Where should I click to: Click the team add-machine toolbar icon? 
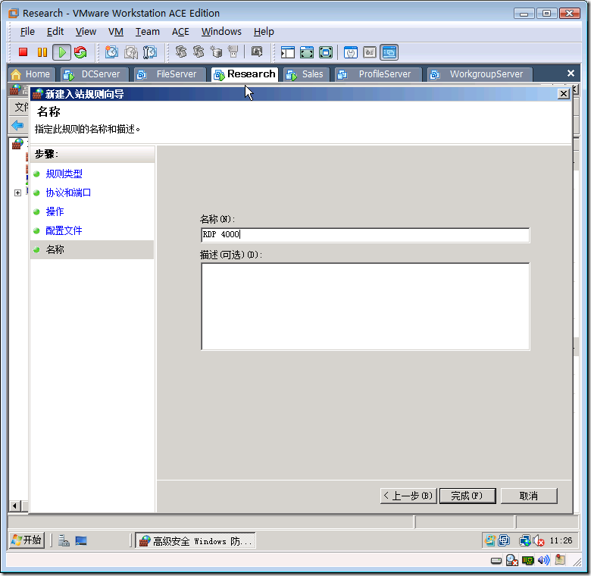[x=217, y=52]
